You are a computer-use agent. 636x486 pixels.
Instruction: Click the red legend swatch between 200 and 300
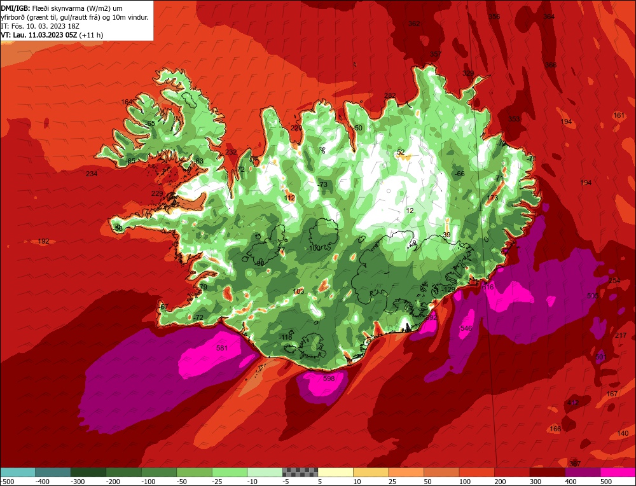512,473
